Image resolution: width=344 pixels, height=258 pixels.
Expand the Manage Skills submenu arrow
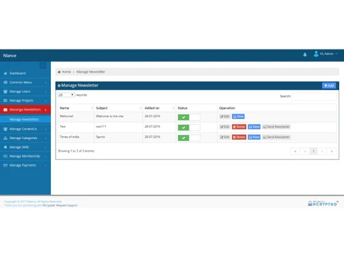tap(45, 147)
